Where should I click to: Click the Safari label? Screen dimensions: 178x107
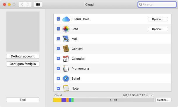coord(76,79)
